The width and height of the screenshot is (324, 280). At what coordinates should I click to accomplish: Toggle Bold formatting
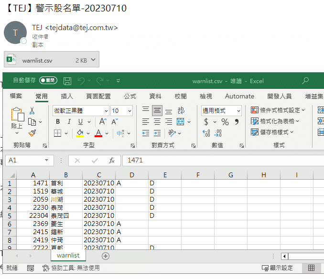pyautogui.click(x=58, y=122)
